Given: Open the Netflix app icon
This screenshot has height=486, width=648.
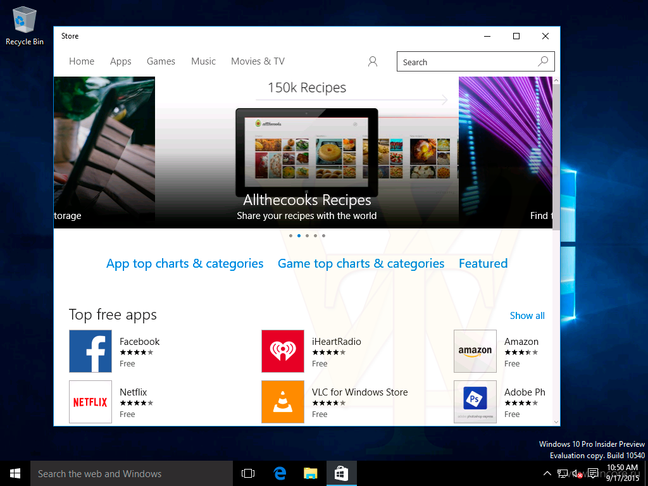Looking at the screenshot, I should coord(90,401).
